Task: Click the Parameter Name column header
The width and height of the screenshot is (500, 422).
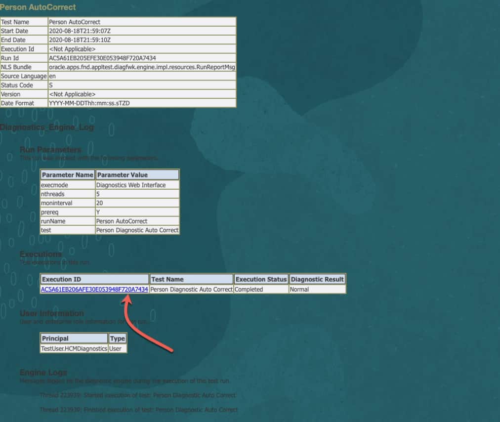Action: point(68,175)
